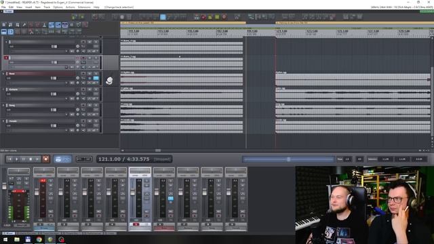Image resolution: width=434 pixels, height=244 pixels.
Task: Click the Redo toolbar icon
Action: pyautogui.click(x=38, y=25)
